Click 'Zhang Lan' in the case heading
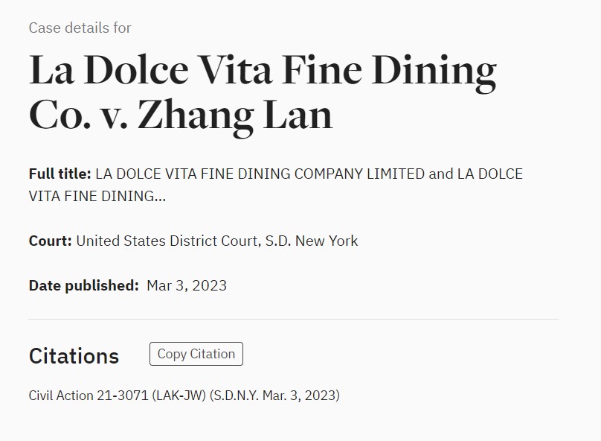The height and width of the screenshot is (441, 601). (x=235, y=115)
